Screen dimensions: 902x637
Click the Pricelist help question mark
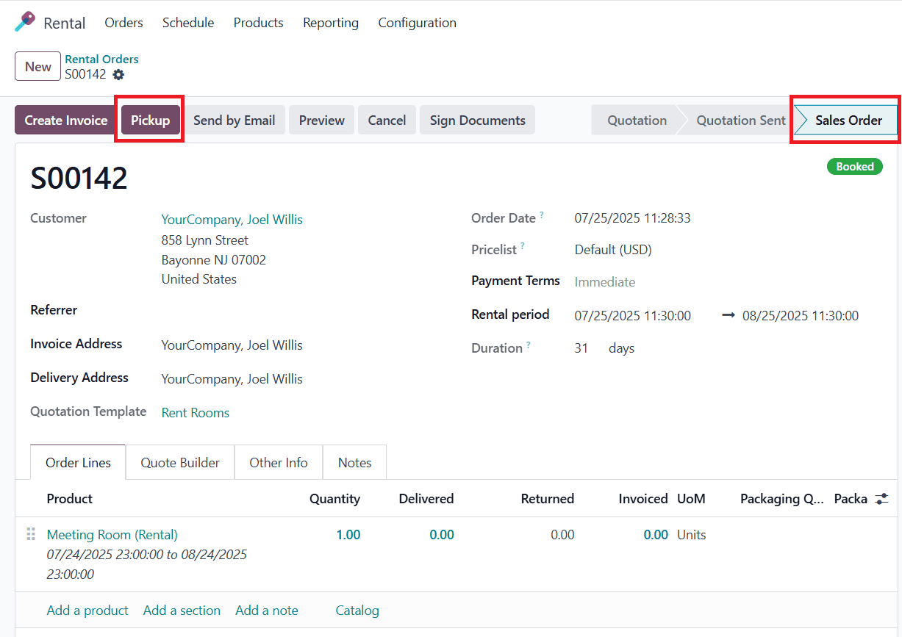click(x=523, y=246)
